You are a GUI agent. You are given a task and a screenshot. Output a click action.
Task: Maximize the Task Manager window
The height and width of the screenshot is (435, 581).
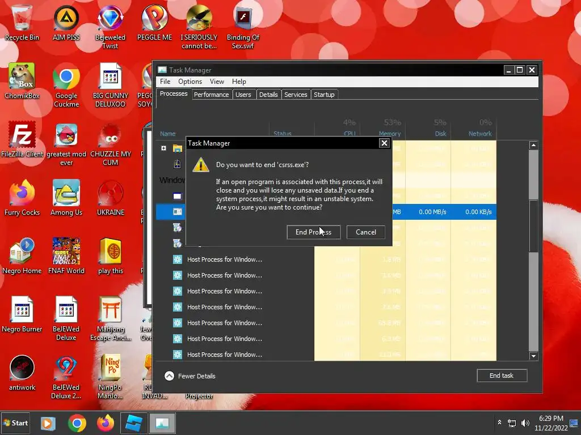point(520,70)
